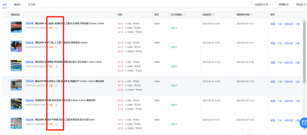Click 编辑 for the row created 11:41

tap(273, 120)
